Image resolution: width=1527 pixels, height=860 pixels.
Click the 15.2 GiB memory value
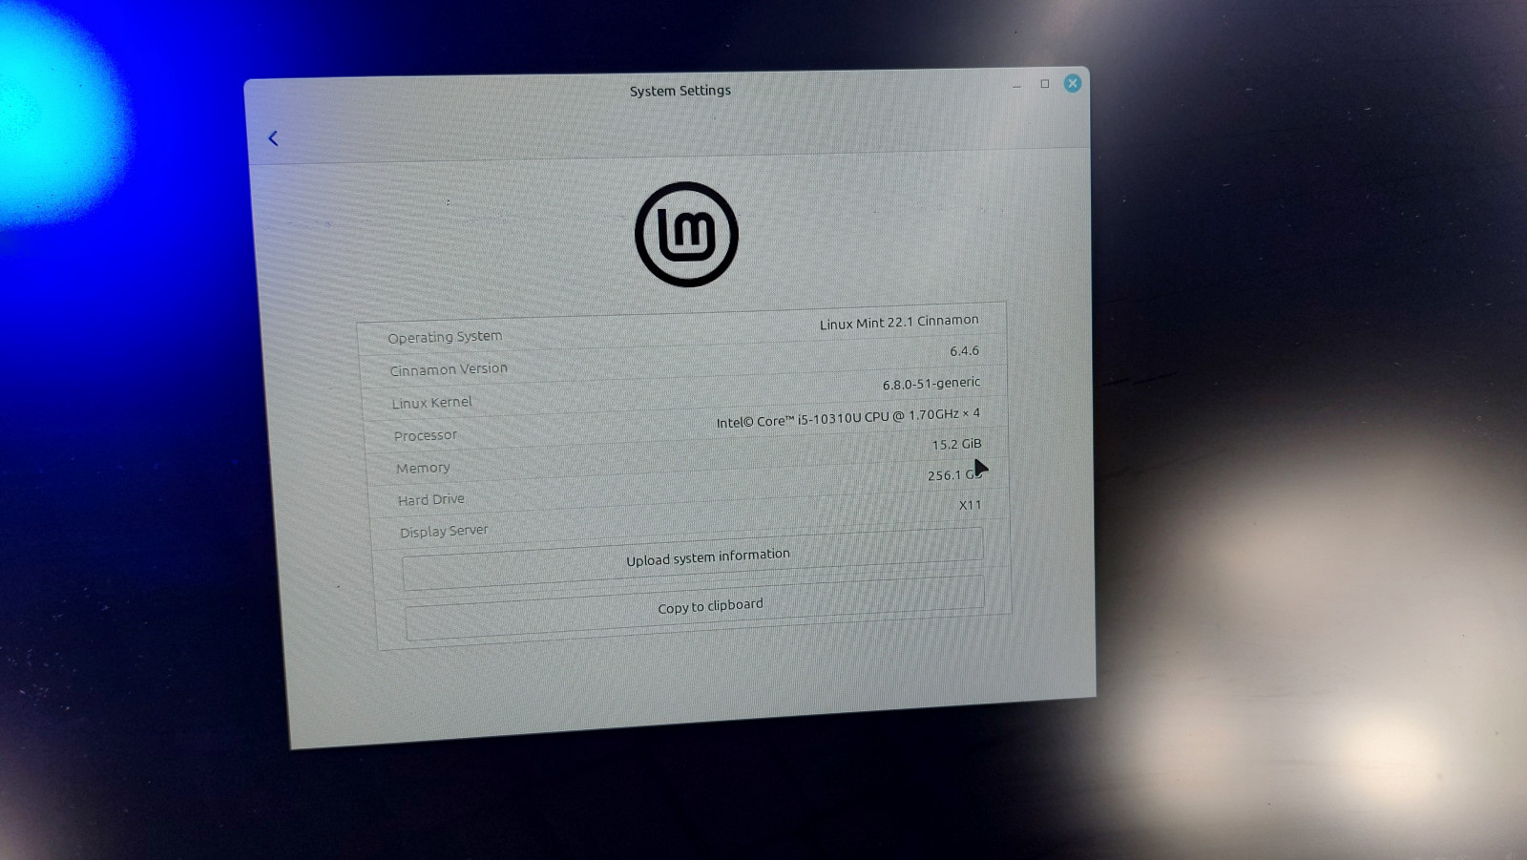pyautogui.click(x=956, y=444)
